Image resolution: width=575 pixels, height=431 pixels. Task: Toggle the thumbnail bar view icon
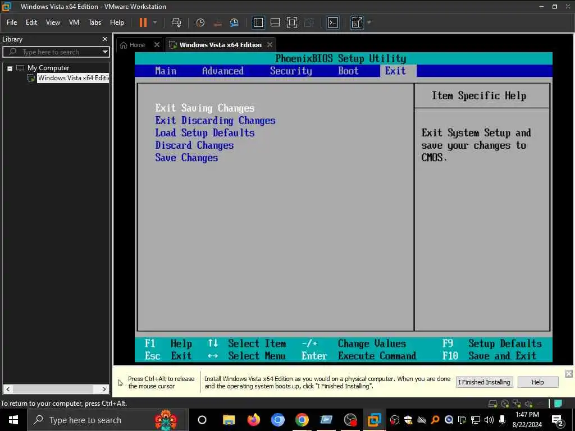coord(275,22)
